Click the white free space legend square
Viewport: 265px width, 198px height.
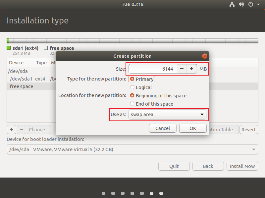click(x=46, y=48)
